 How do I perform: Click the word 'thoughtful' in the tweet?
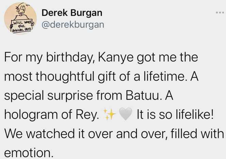[65, 77]
